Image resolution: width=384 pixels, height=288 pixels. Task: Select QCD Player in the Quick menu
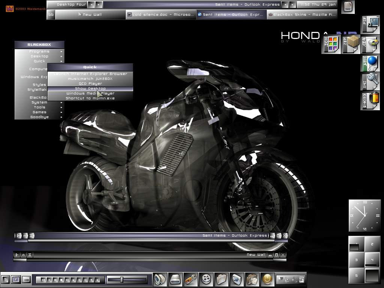90,84
